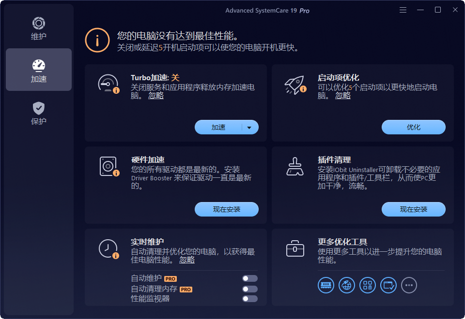Open the RAM memory cleaner tool icon
The height and width of the screenshot is (319, 465).
pyautogui.click(x=326, y=285)
